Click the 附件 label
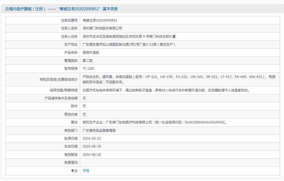The height and width of the screenshot is (181, 284). tap(74, 106)
